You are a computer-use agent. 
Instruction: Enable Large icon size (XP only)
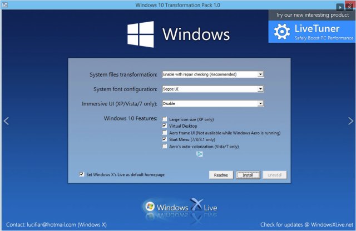click(x=165, y=119)
